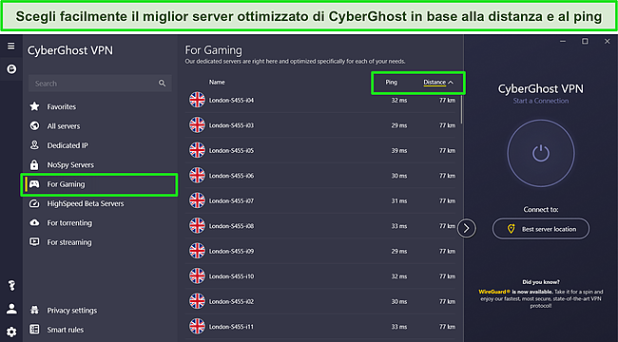Click the For streaming play icon
The width and height of the screenshot is (618, 342).
coord(34,241)
